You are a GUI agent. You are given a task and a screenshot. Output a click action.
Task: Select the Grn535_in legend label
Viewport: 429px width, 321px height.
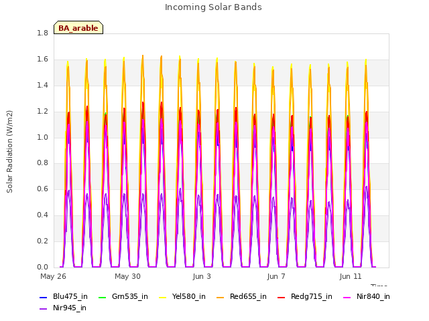(x=130, y=297)
